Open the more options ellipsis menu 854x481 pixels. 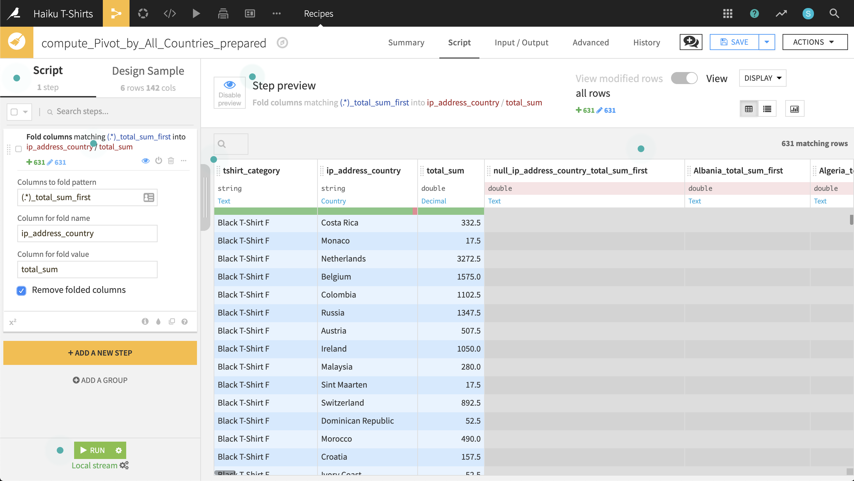276,13
